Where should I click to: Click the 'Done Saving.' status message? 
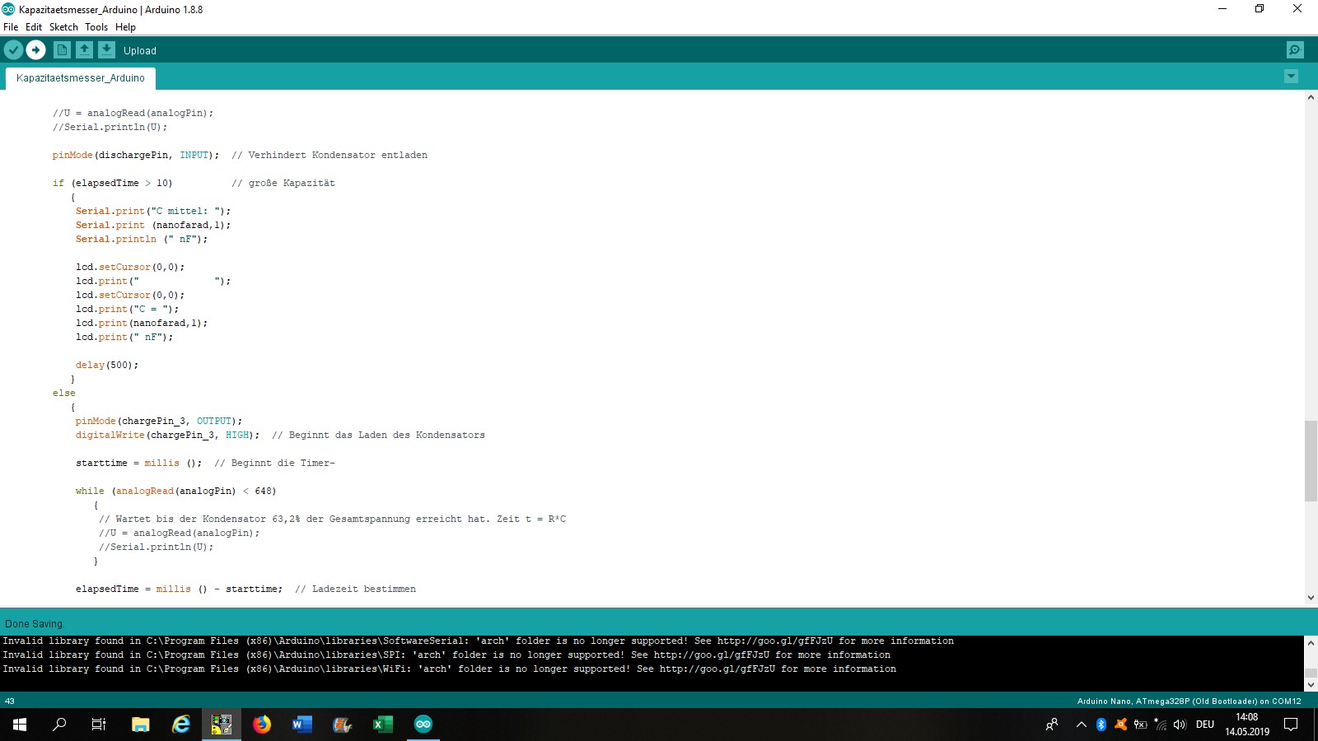point(35,624)
